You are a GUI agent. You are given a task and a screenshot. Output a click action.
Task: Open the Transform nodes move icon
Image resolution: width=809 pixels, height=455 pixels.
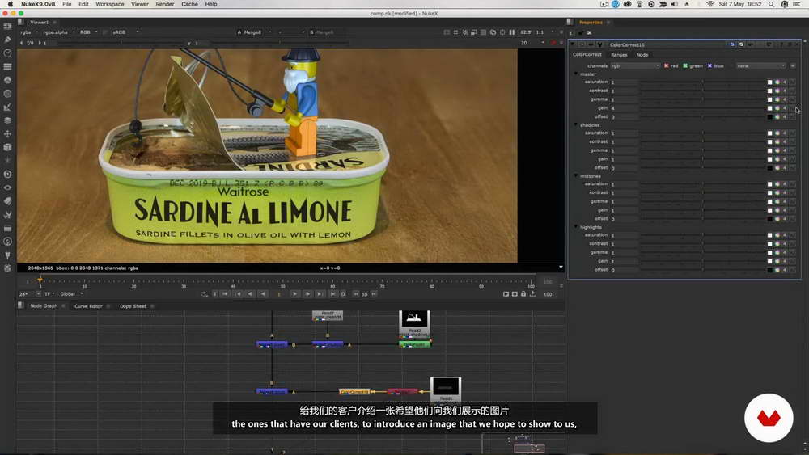tap(7, 134)
